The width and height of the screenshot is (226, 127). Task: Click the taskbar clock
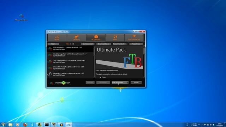click(x=220, y=125)
